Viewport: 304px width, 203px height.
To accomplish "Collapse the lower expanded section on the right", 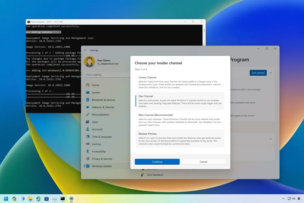I will pyautogui.click(x=270, y=139).
